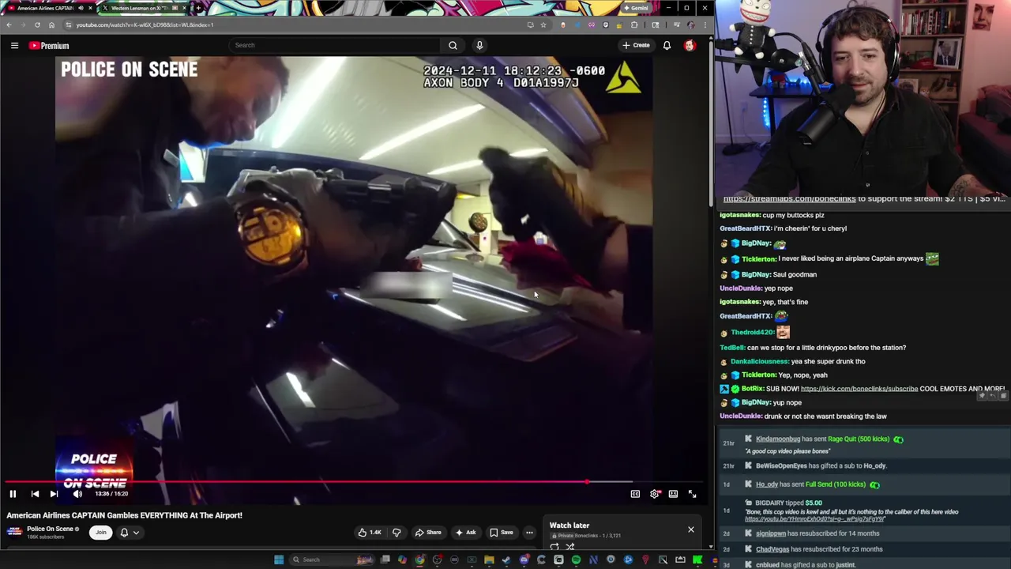Like the video with 1.4K likes
Screen dimensions: 1011x569
(x=369, y=532)
